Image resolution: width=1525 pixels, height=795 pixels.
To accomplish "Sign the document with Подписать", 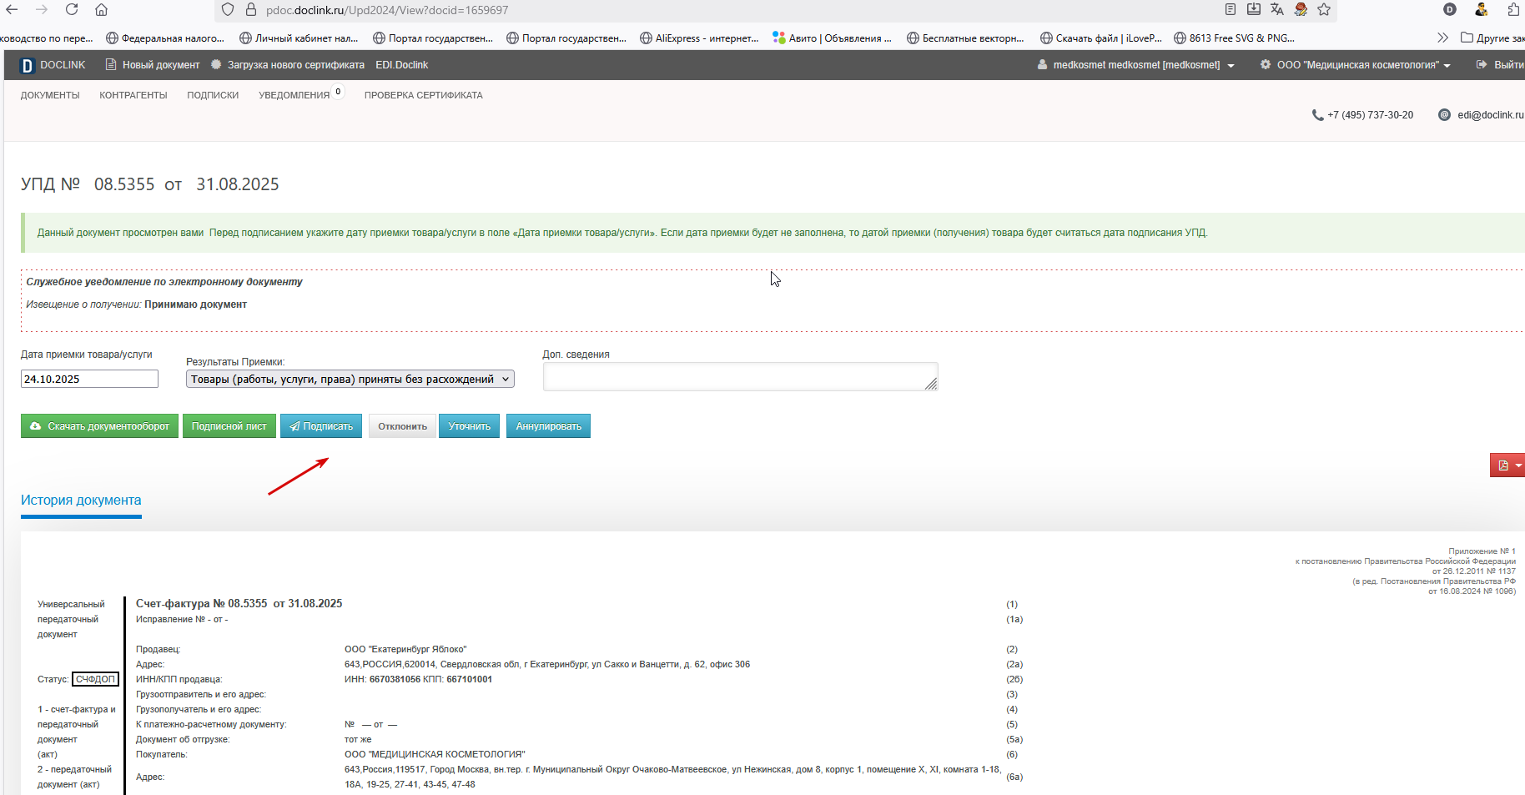I will (x=321, y=426).
